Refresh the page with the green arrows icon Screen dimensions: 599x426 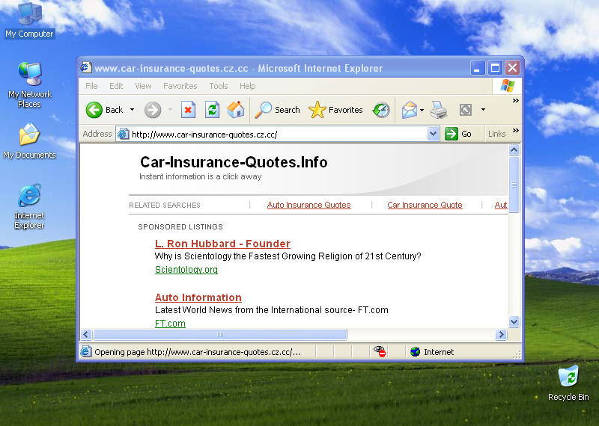point(212,110)
